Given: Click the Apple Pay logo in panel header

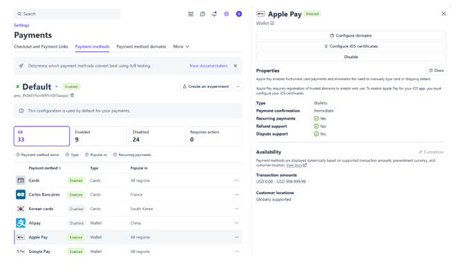Looking at the screenshot, I should click(x=261, y=14).
